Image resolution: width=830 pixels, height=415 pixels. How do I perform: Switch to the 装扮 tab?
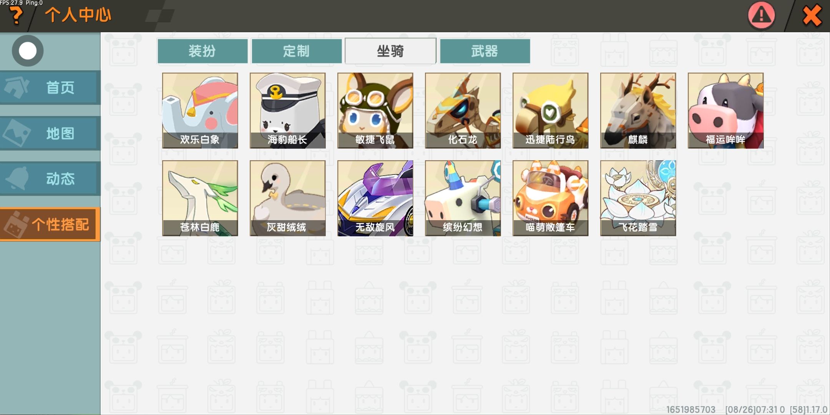pos(203,51)
